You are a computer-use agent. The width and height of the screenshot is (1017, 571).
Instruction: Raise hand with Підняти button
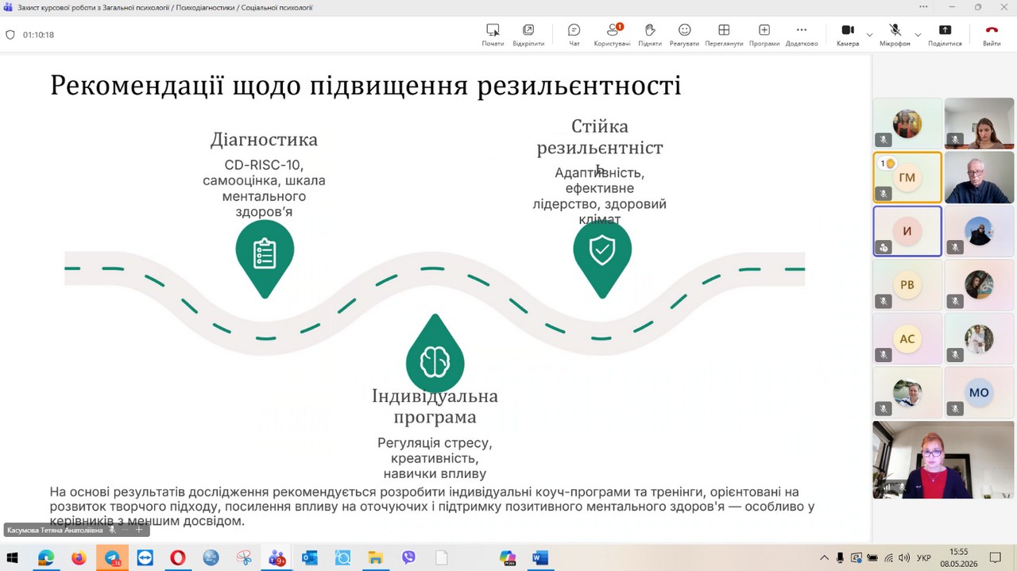point(650,34)
